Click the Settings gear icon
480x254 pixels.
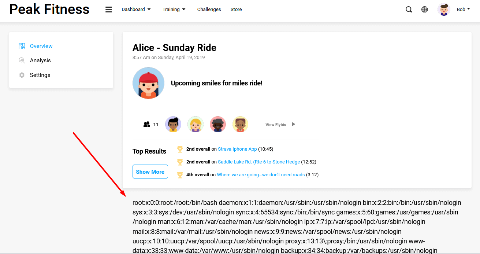[22, 75]
